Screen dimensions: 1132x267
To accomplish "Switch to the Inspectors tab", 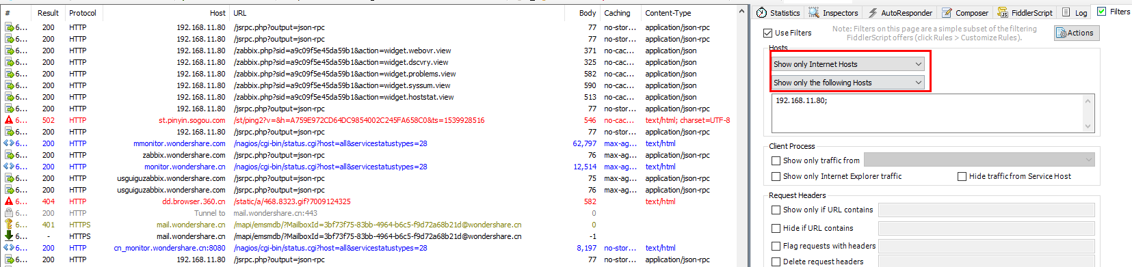I will pos(833,12).
